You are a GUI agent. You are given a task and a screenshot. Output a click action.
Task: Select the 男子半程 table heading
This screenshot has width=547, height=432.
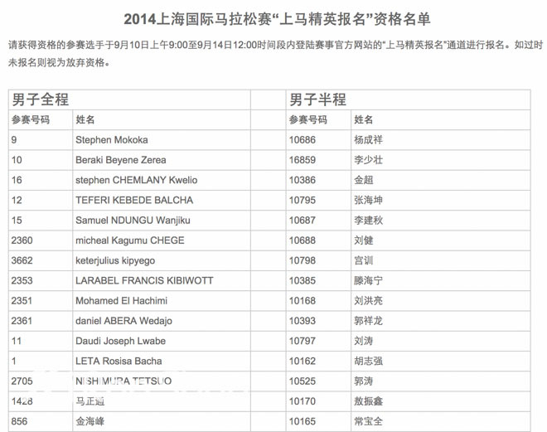[x=317, y=100]
